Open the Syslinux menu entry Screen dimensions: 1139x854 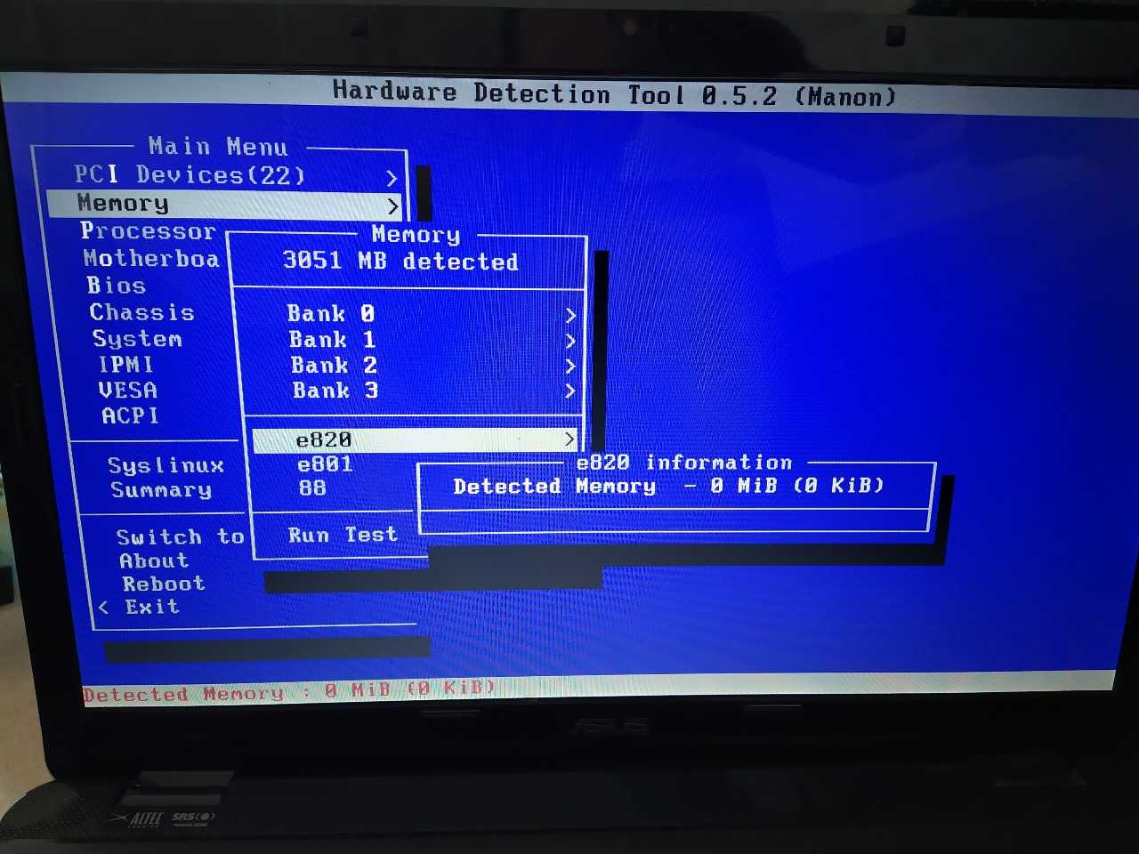pos(166,465)
